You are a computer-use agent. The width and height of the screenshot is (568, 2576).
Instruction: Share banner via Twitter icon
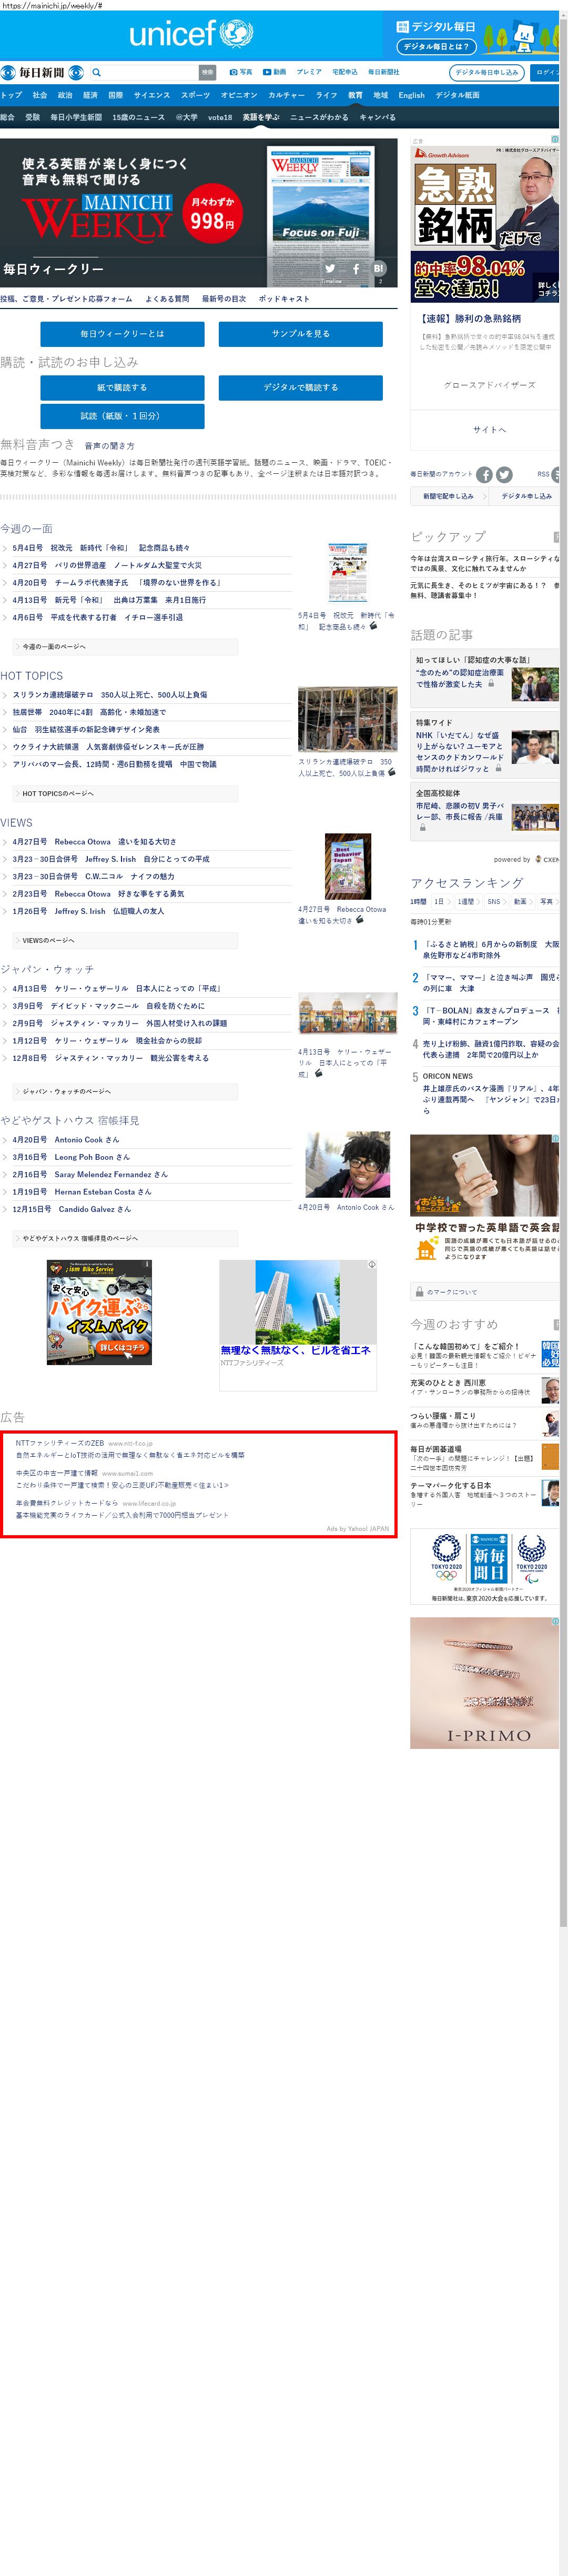(x=330, y=268)
